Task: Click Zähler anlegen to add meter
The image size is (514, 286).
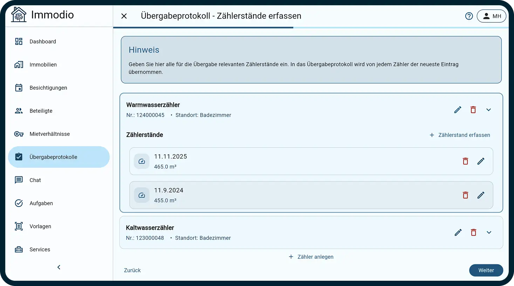Action: [311, 257]
